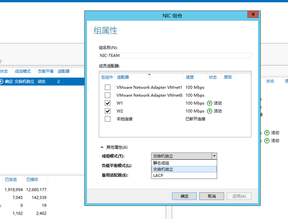Check the 本地连接 adapter checkbox

click(108, 119)
